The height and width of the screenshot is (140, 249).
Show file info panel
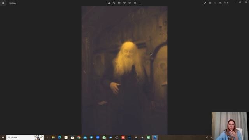pyautogui.click(x=130, y=3)
